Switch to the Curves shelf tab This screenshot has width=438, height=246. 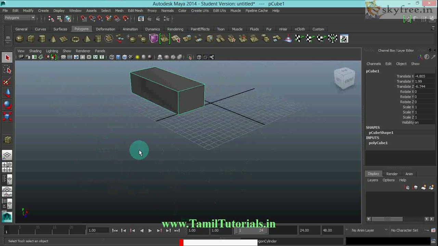point(40,29)
